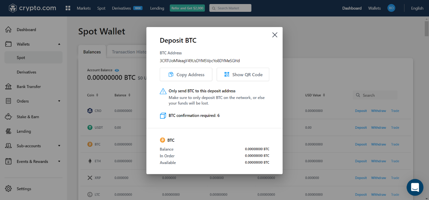Expand the Events & Rewards section
This screenshot has width=429, height=200.
pyautogui.click(x=59, y=161)
